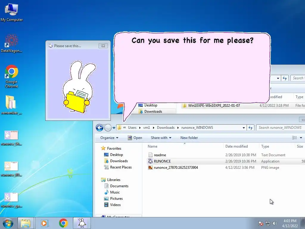Open the Videos library
The width and height of the screenshot is (305, 229).
coord(115,205)
